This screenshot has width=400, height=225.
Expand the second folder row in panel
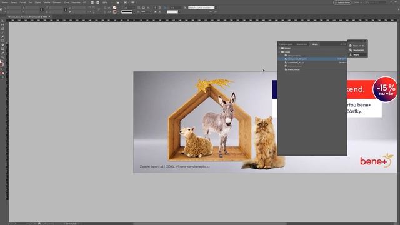click(280, 52)
